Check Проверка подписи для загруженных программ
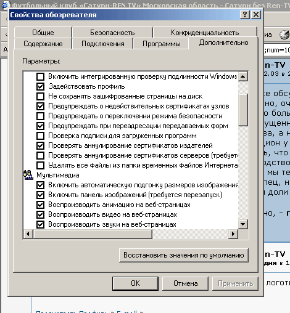290x313 pixels. click(40, 136)
